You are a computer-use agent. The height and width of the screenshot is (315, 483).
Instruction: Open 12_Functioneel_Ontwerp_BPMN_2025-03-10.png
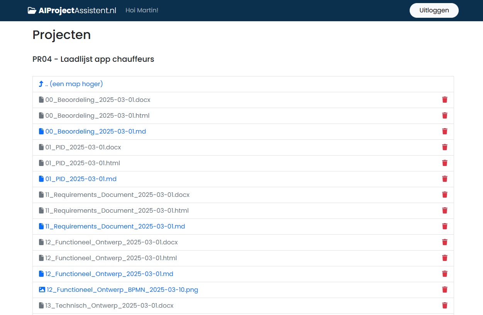[x=122, y=290]
